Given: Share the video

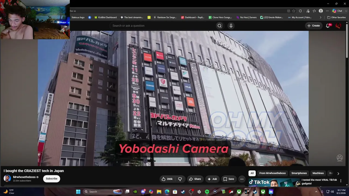Looking at the screenshot, I should click(195, 179).
